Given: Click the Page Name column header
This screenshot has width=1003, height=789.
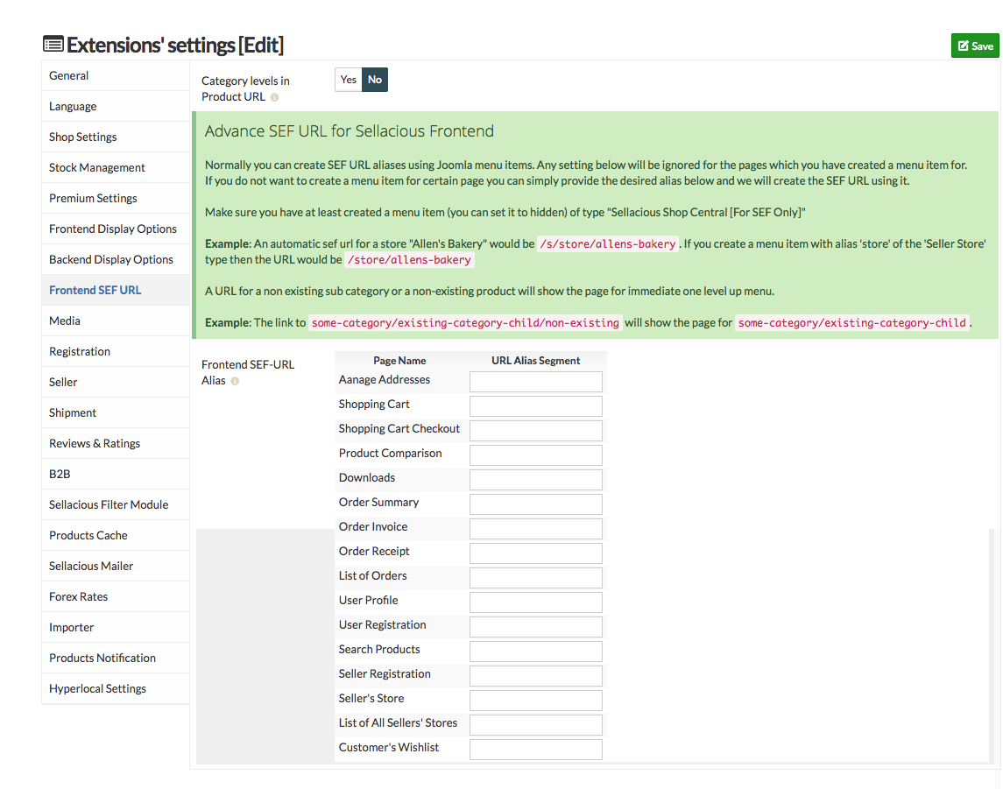Looking at the screenshot, I should pos(399,361).
